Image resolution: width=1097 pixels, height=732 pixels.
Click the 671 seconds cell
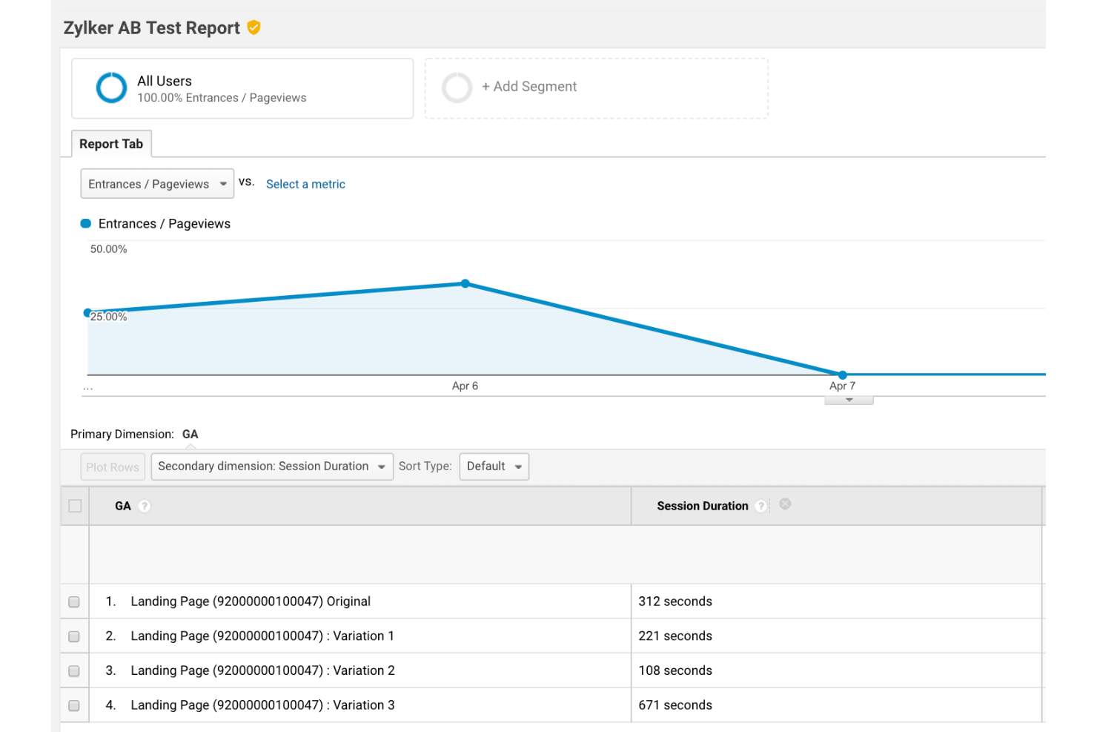[675, 705]
